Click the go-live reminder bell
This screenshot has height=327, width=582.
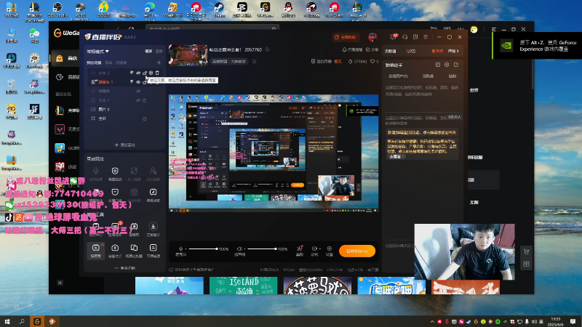[x=352, y=49]
